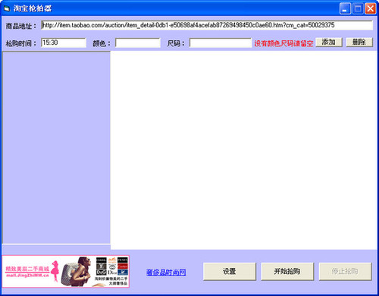Start with the 开始抢购 button
This screenshot has height=296, width=379.
pyautogui.click(x=287, y=272)
